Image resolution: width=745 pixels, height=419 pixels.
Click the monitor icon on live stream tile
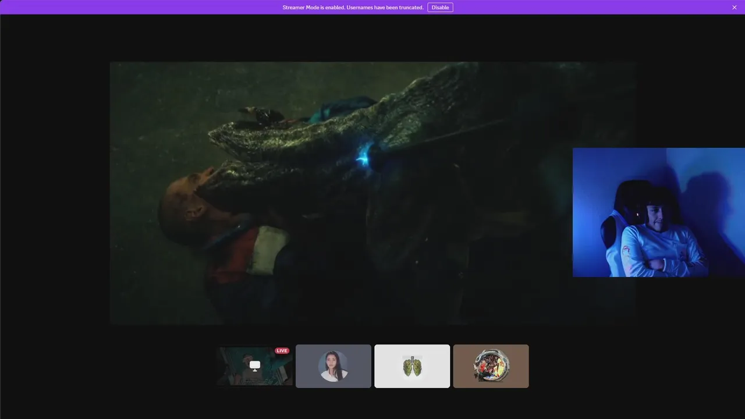(255, 365)
